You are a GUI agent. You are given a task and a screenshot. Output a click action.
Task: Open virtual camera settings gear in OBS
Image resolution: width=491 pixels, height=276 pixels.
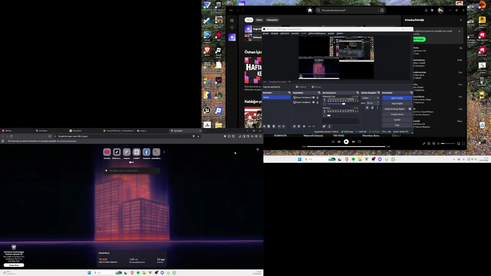coord(410,109)
